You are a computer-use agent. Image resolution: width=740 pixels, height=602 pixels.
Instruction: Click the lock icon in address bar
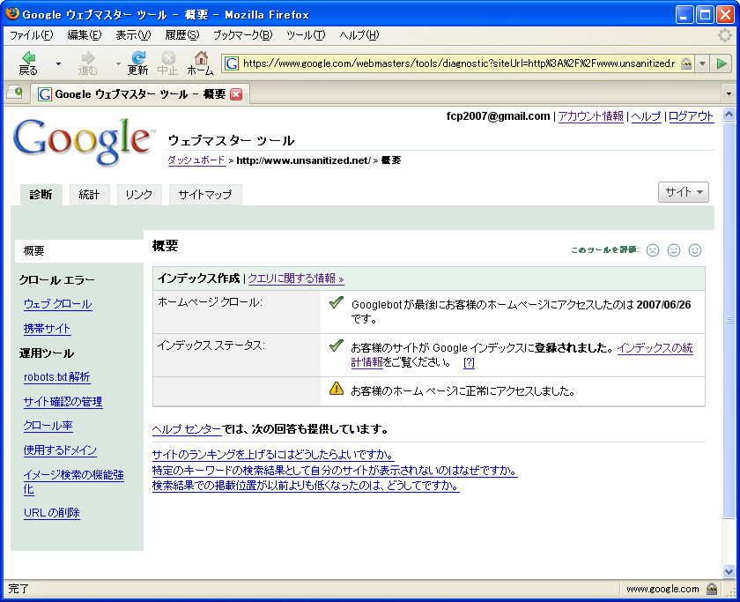click(686, 63)
